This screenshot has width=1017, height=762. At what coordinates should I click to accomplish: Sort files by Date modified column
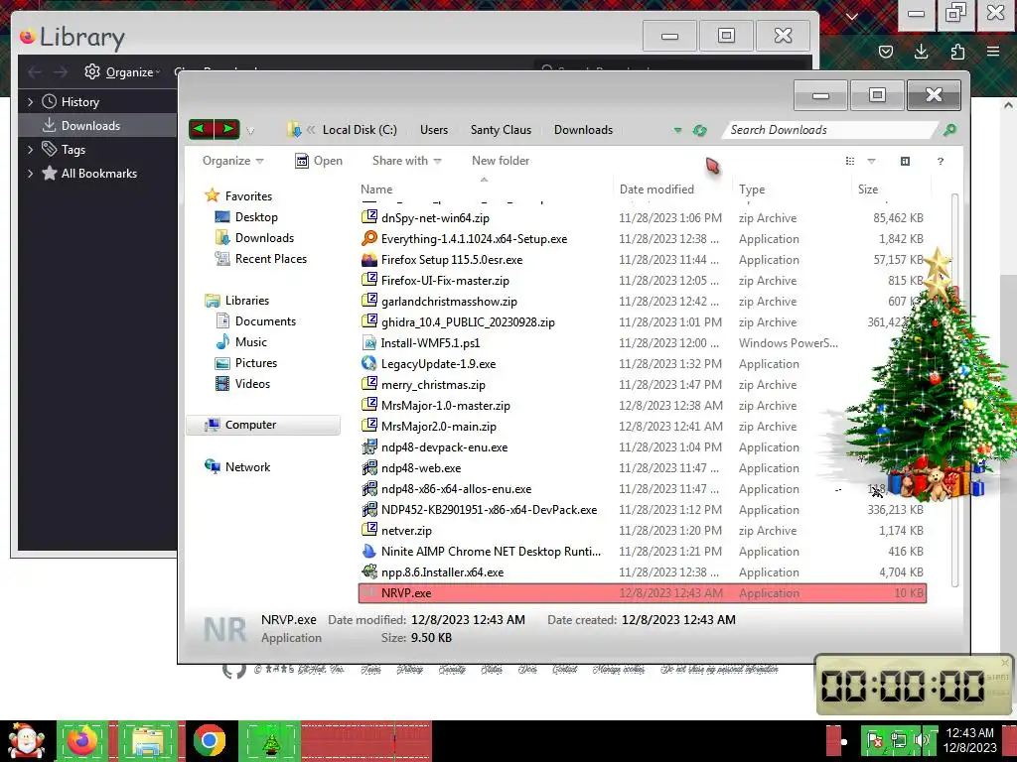656,190
